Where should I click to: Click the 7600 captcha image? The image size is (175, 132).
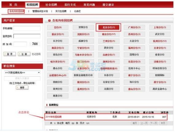point(35,44)
